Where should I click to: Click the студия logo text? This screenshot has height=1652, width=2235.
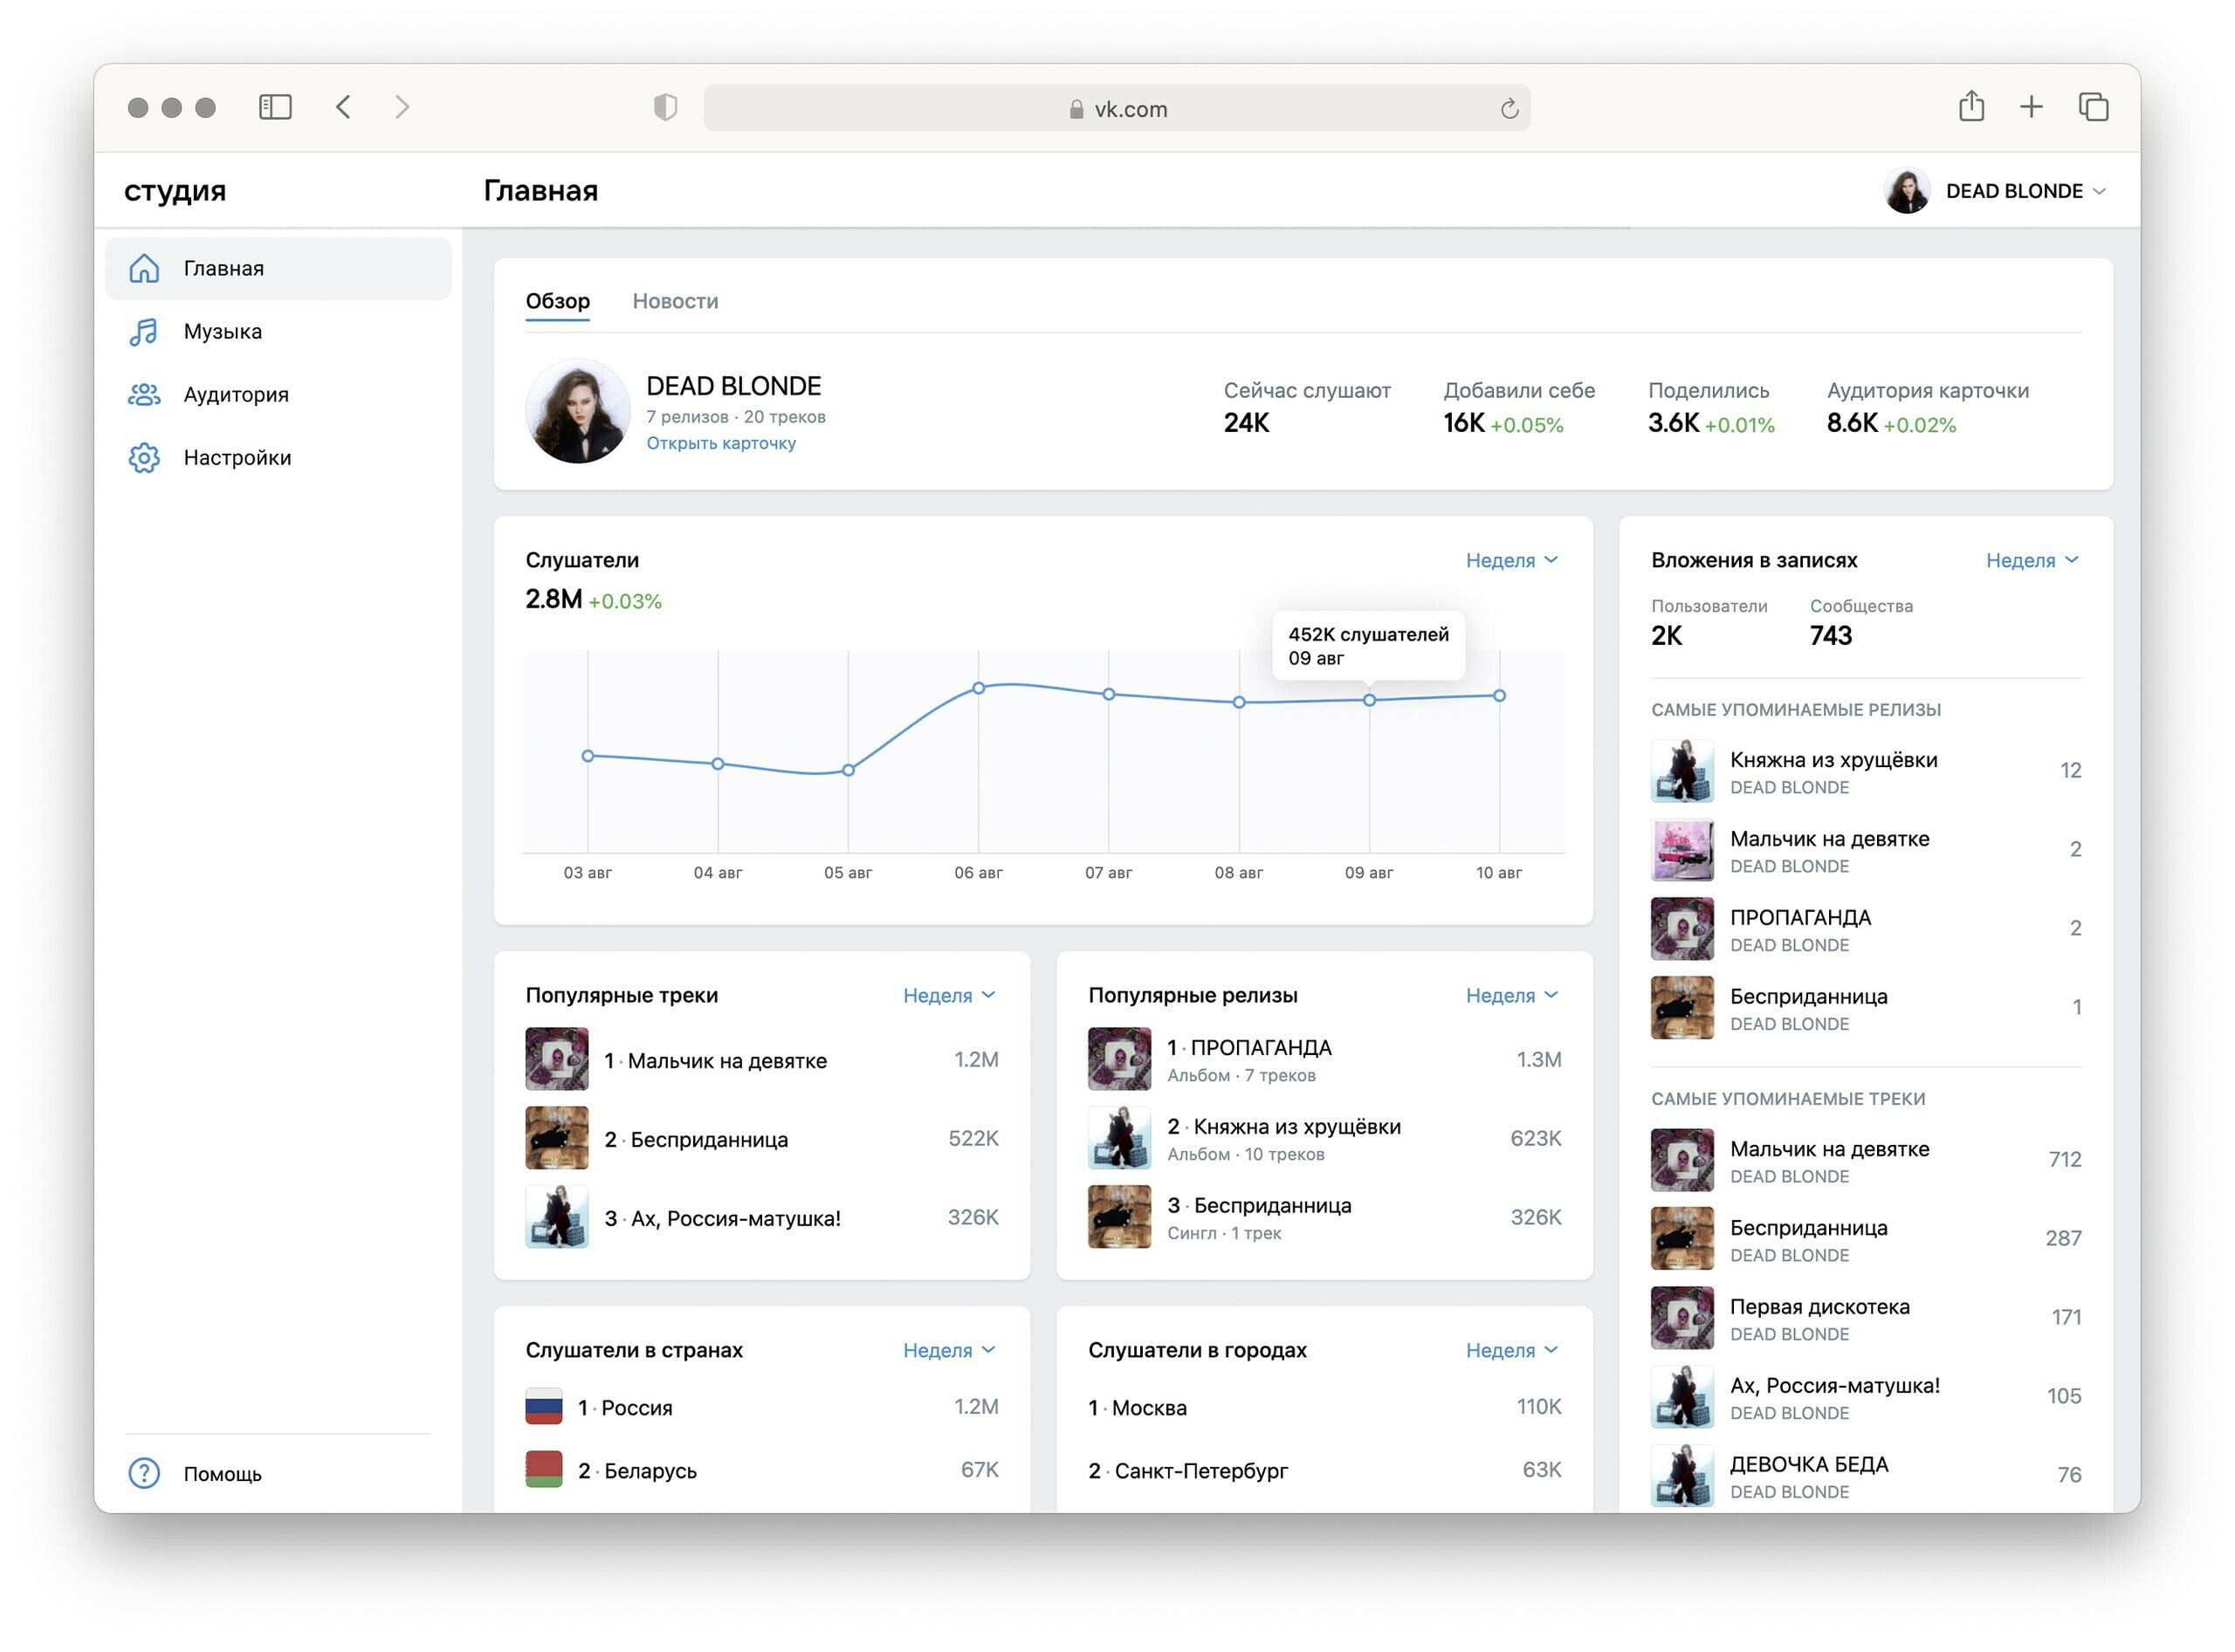175,191
